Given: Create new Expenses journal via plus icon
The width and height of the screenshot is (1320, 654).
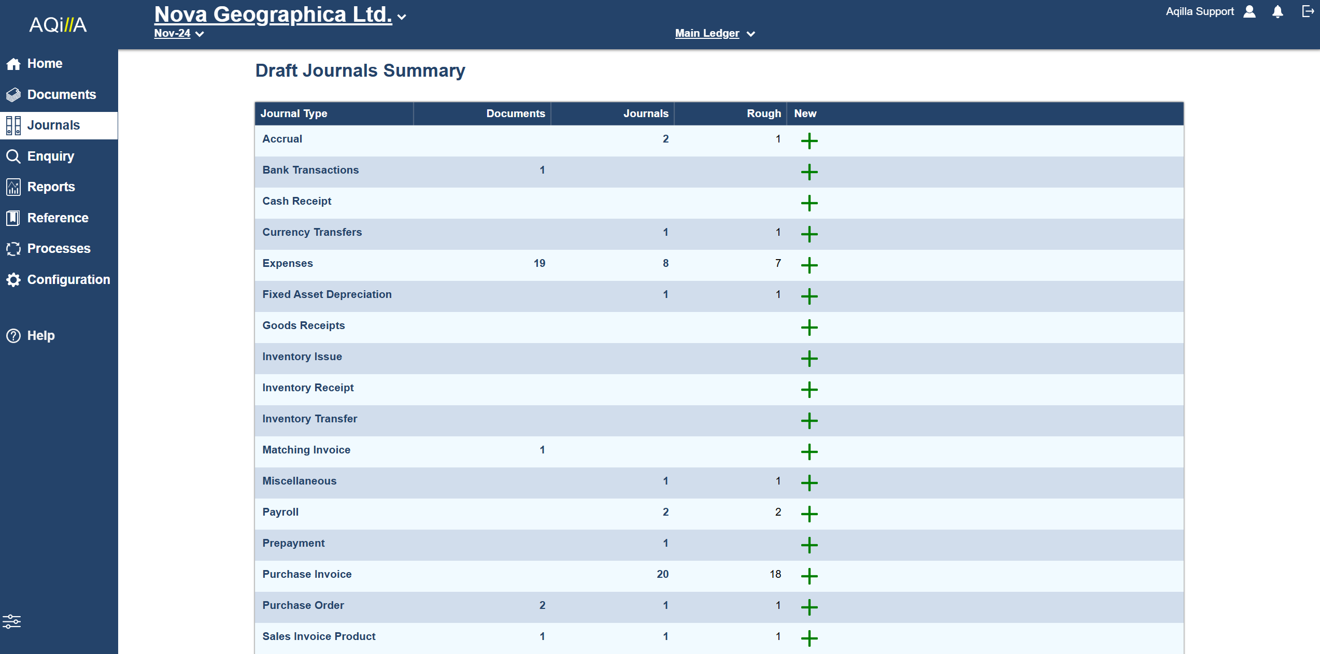Looking at the screenshot, I should click(809, 265).
